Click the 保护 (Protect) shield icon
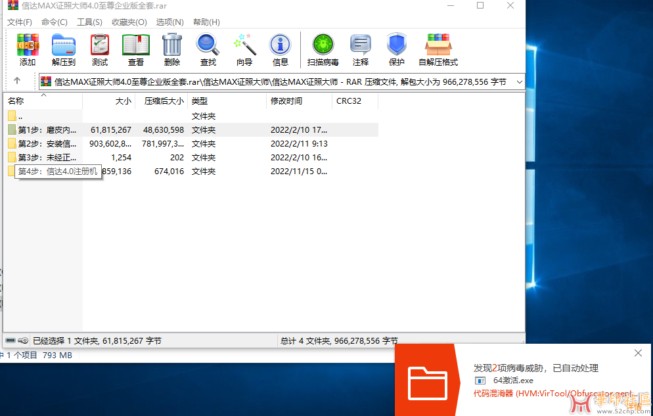Viewport: 653px width, 416px height. 397,49
